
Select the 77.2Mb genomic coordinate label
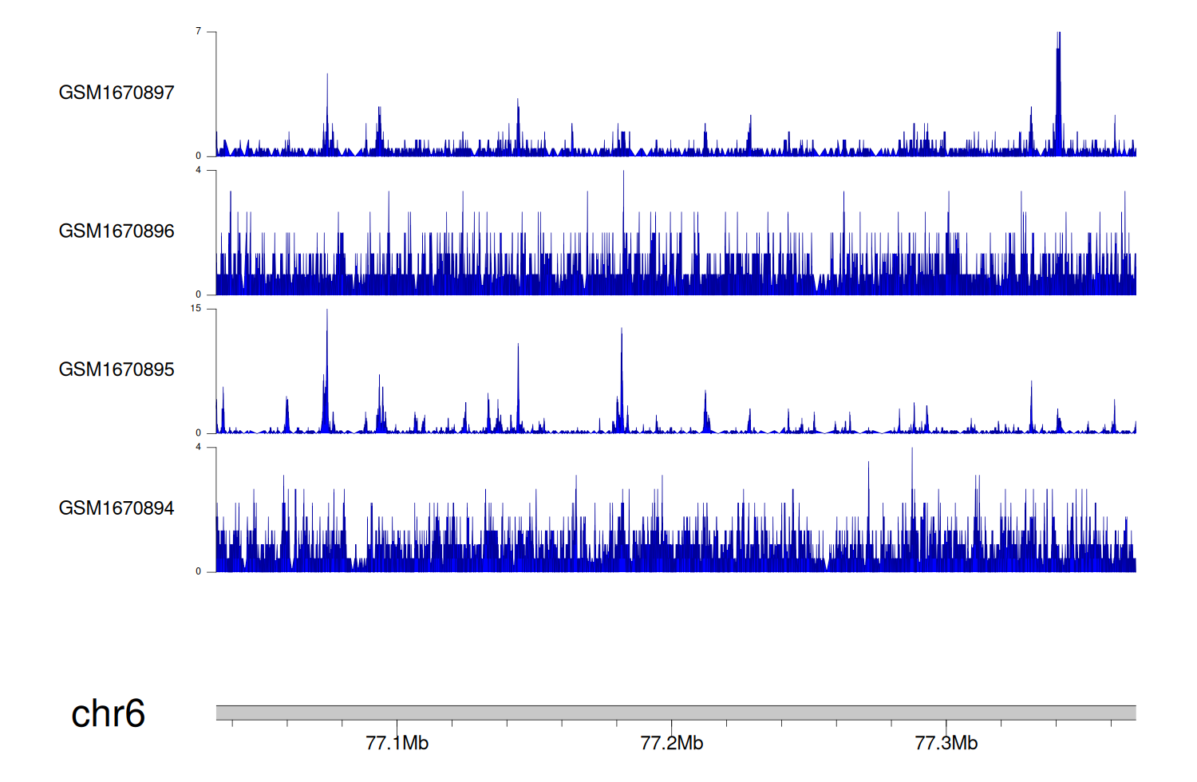[x=671, y=743]
